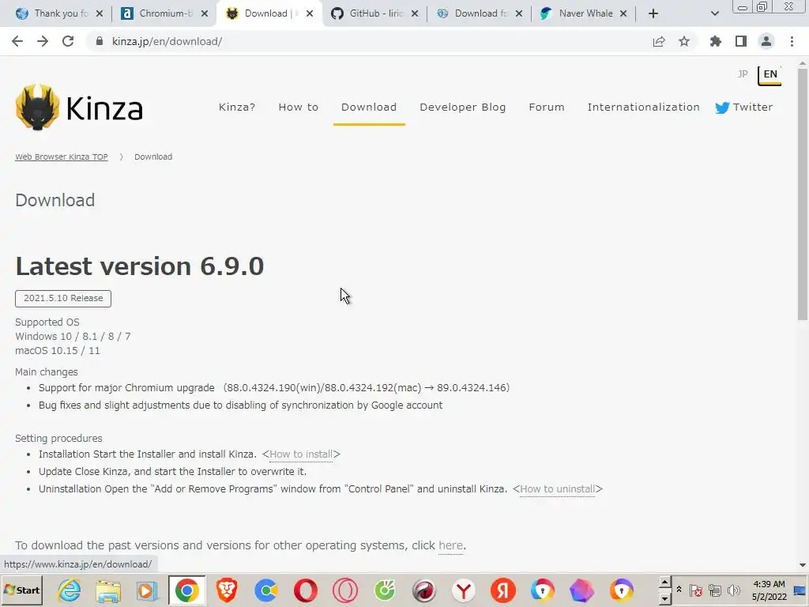Launch the Comodo Dragon taskbar icon
Screen dimensions: 809x607
[x=424, y=590]
